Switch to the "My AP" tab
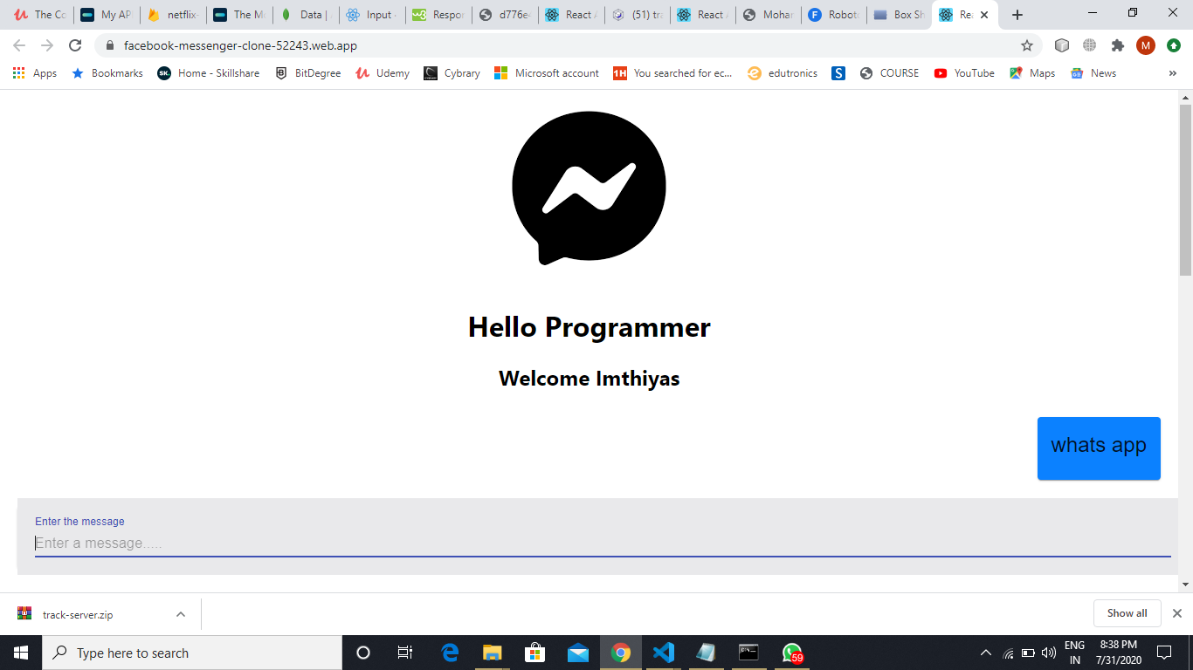This screenshot has height=670, width=1193. pos(106,15)
